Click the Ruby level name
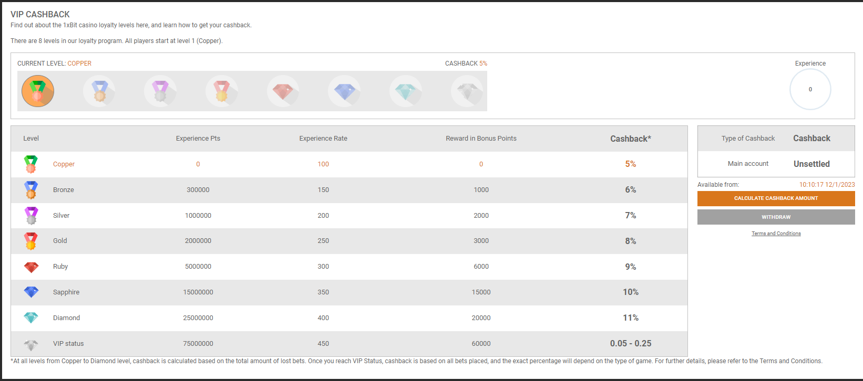 tap(60, 267)
